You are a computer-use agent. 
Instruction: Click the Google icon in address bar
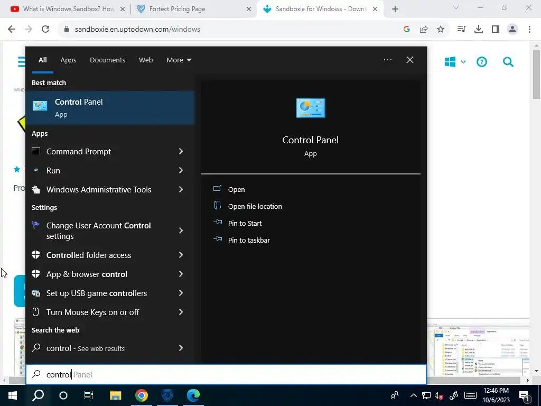click(x=406, y=30)
